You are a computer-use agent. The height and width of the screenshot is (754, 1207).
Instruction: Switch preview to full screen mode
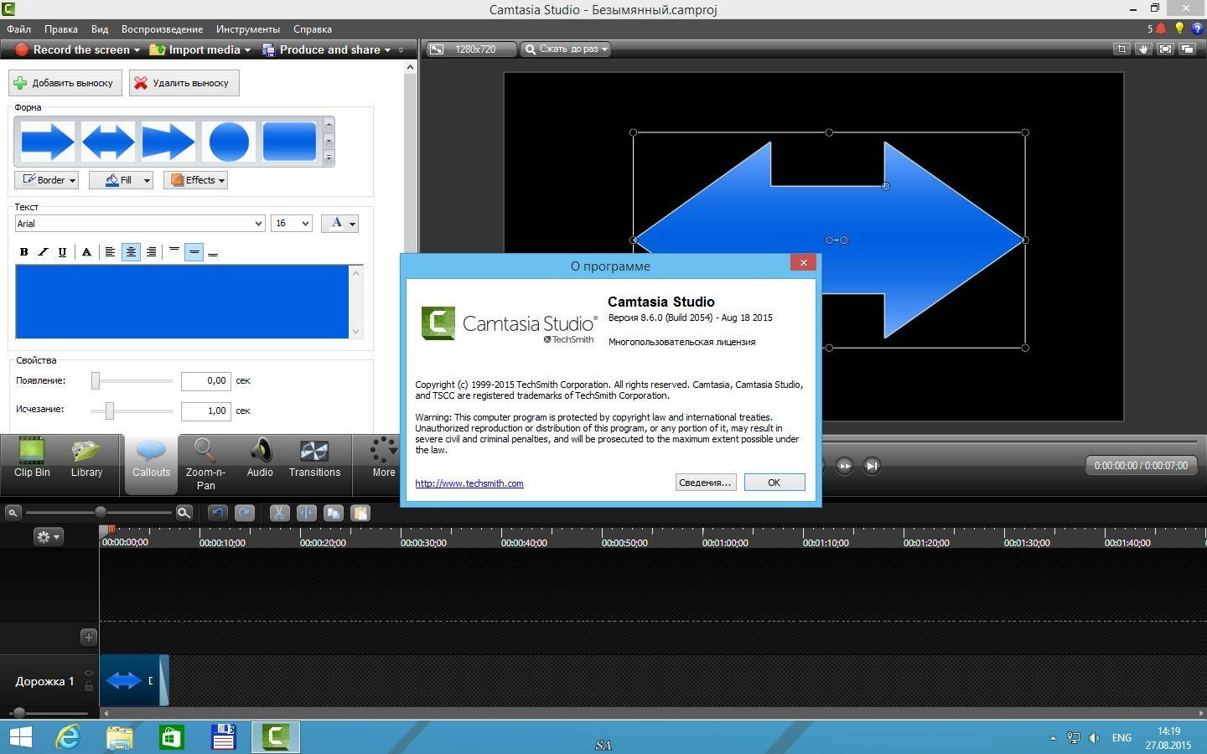[x=1165, y=49]
